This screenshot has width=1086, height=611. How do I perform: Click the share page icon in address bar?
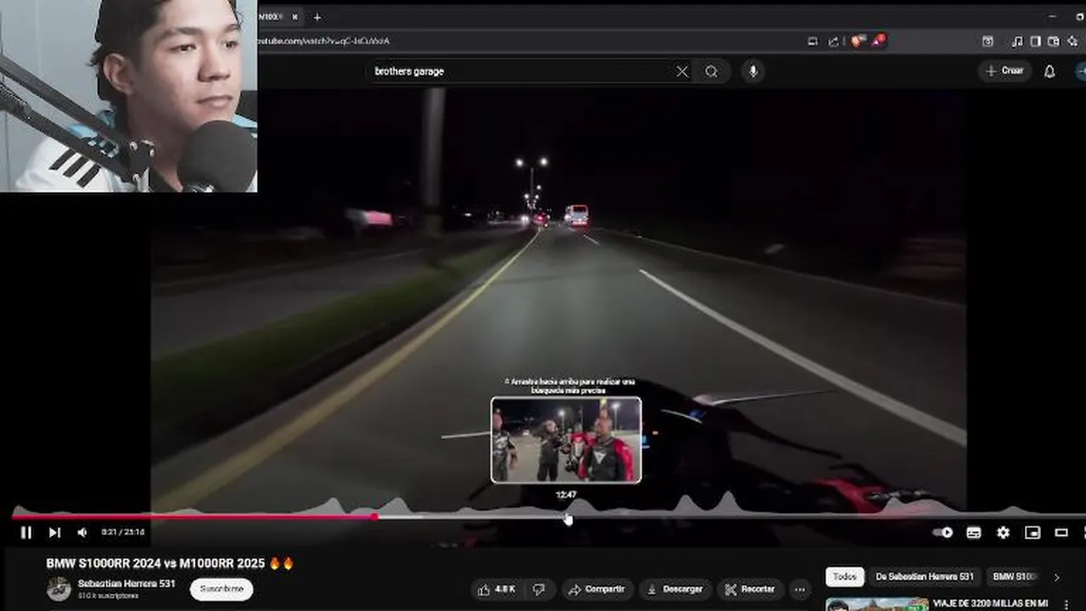(834, 41)
